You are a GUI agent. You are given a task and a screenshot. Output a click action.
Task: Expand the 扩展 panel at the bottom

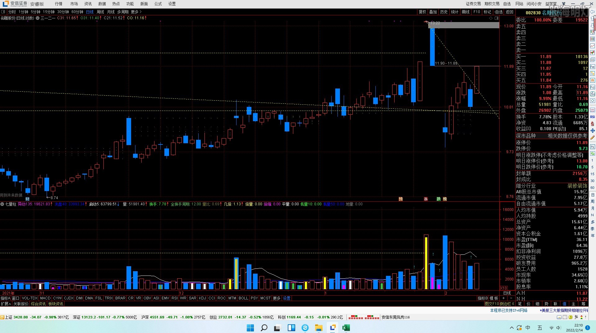(x=6, y=304)
